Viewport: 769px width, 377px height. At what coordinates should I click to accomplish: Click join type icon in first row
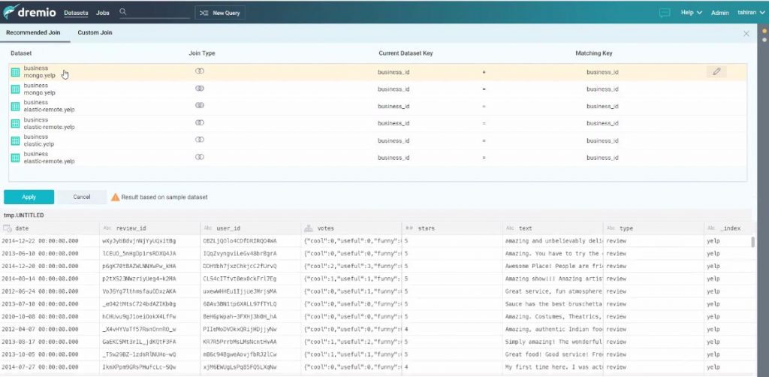tap(200, 71)
